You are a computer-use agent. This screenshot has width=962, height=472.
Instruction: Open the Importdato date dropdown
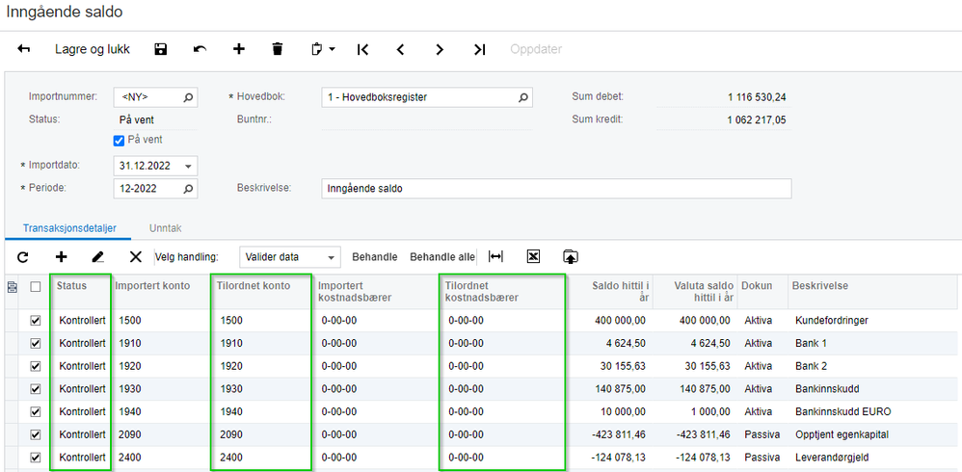pyautogui.click(x=188, y=166)
